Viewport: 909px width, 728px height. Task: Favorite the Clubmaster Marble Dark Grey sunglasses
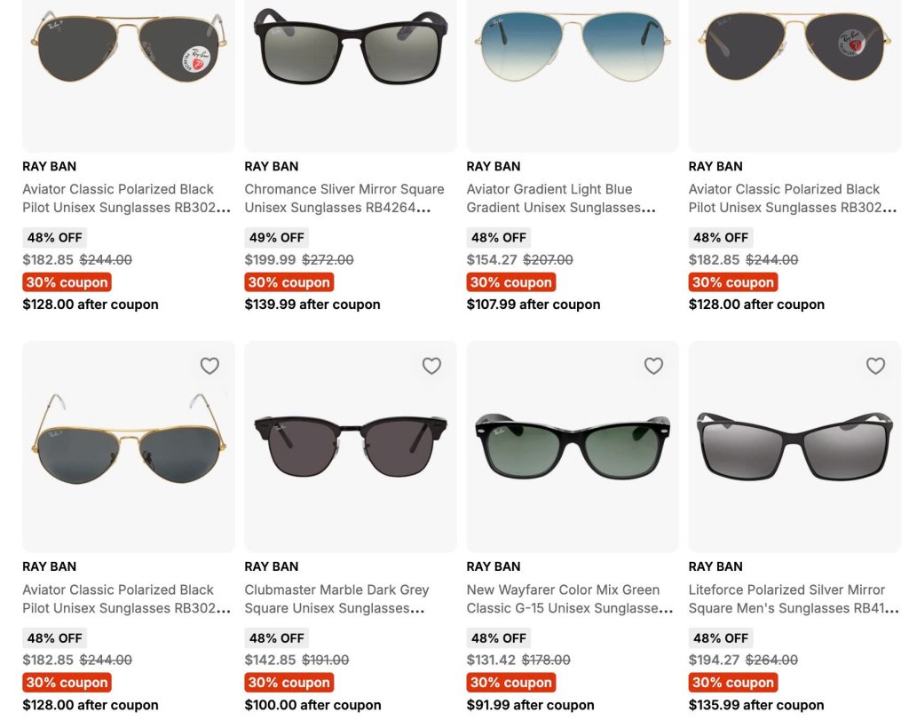click(x=431, y=366)
